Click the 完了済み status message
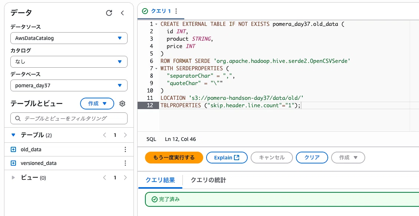The width and height of the screenshot is (419, 216). [169, 199]
